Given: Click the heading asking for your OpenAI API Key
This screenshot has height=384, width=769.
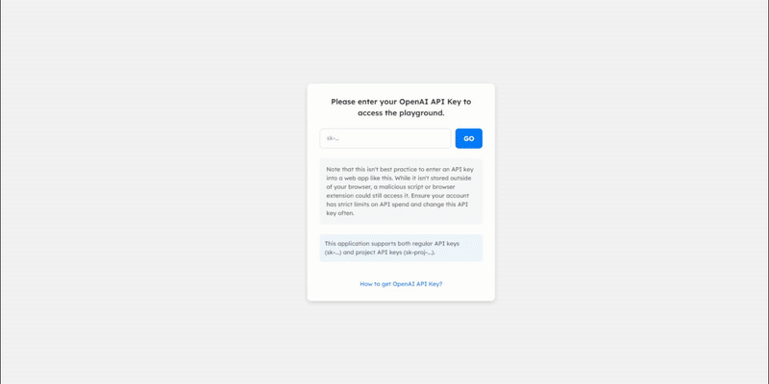Looking at the screenshot, I should (401, 108).
